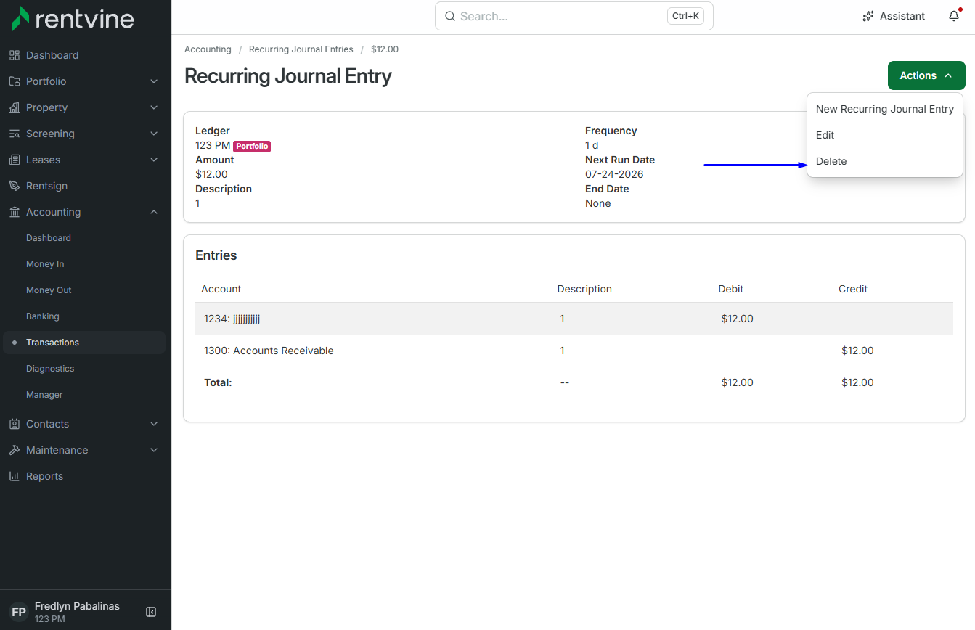
Task: Click 1300: Accounts Receivable row
Action: (x=574, y=351)
